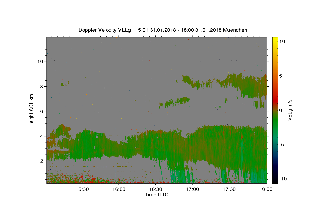
Task: Click the 'Time UTC' axis label
Action: [x=156, y=195]
